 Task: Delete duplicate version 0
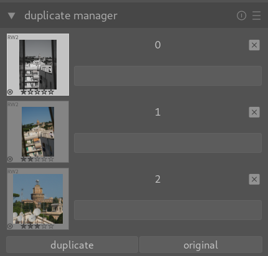254,45
